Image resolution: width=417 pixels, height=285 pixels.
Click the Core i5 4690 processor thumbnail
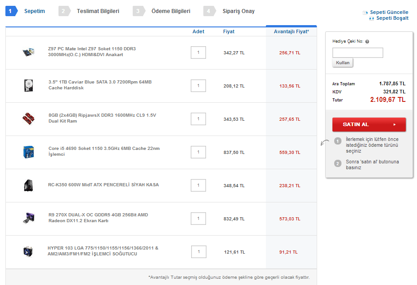[x=28, y=152]
